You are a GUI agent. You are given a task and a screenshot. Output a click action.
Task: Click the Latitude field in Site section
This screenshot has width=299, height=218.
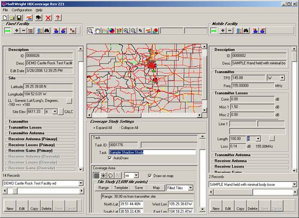tap(48, 86)
